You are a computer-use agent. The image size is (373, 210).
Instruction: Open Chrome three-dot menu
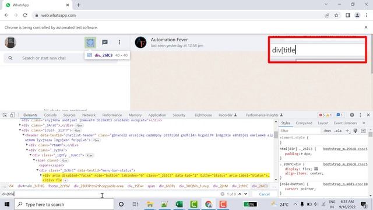[367, 15]
